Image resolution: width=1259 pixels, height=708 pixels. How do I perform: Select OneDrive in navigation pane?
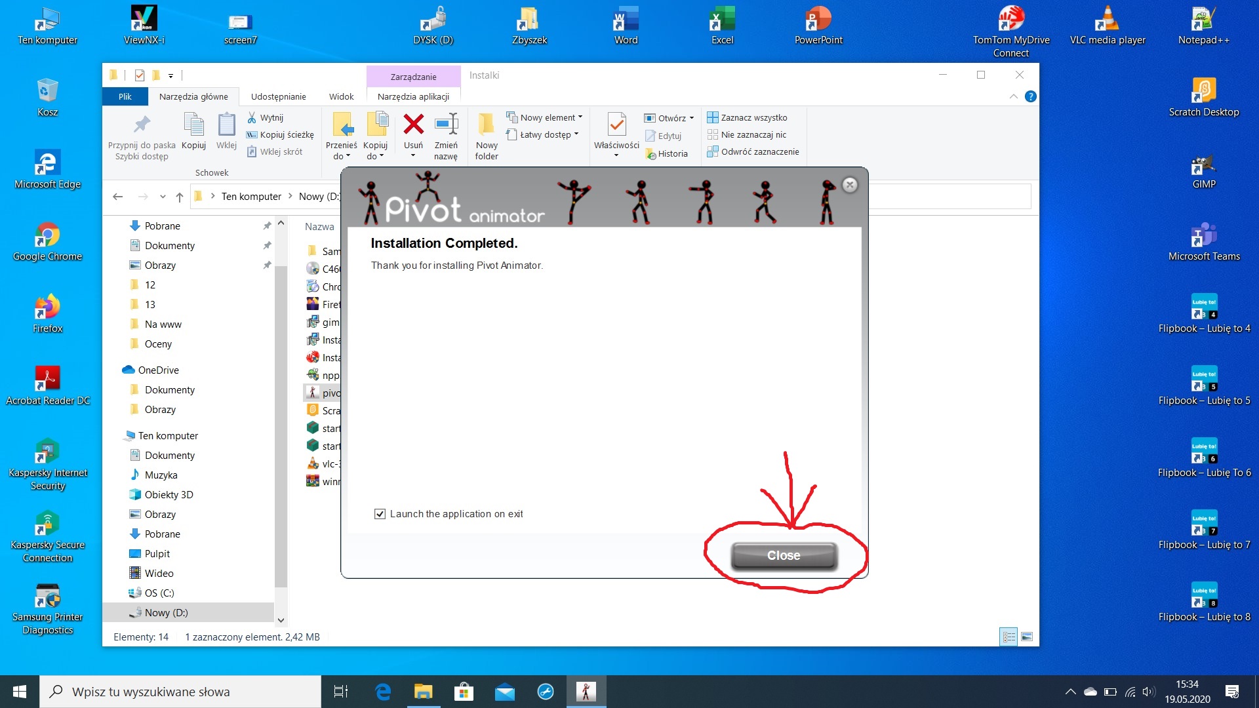(x=158, y=370)
